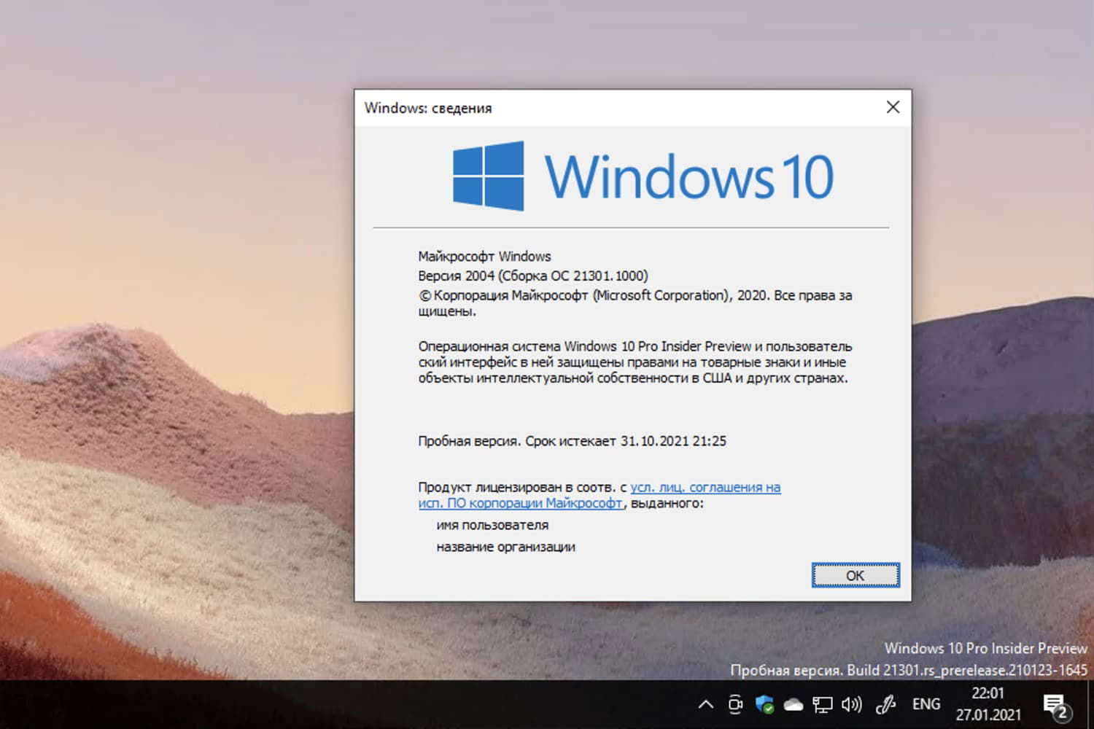Click the blue Windows flag emblem
The width and height of the screenshot is (1094, 729).
pos(489,175)
